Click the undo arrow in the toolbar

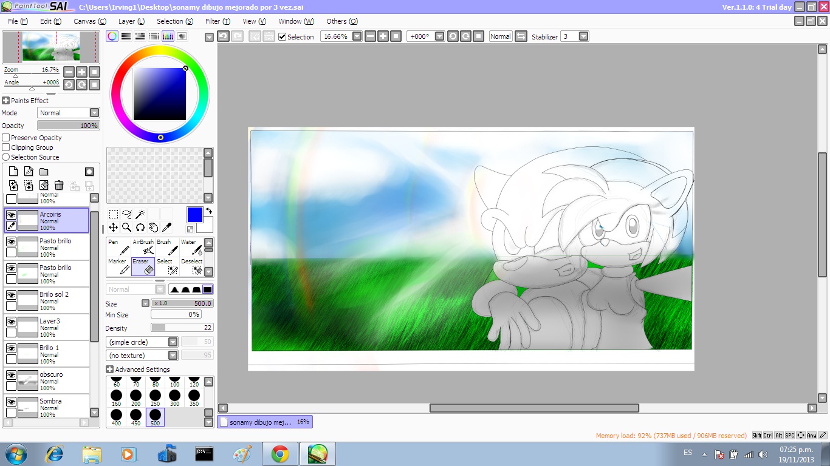click(x=223, y=36)
